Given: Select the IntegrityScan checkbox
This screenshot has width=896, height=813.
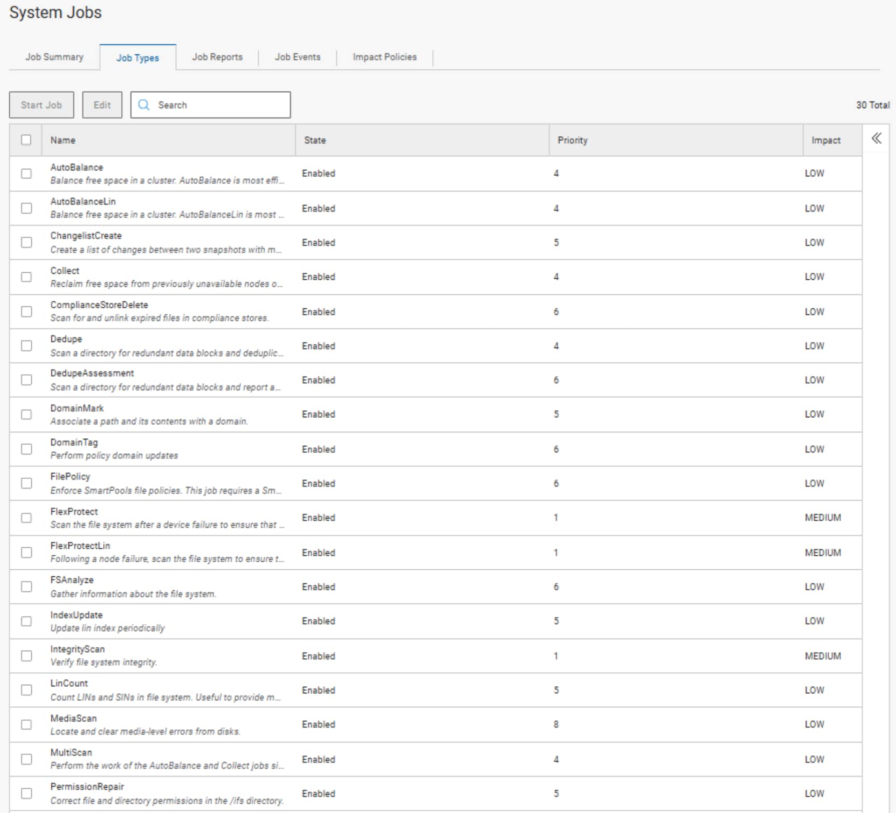Looking at the screenshot, I should point(26,656).
